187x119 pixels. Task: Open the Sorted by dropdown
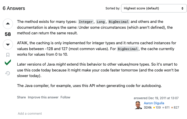(x=154, y=8)
